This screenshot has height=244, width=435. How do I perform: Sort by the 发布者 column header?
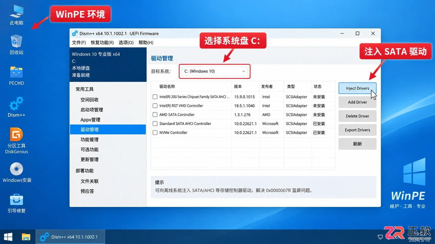coord(271,86)
